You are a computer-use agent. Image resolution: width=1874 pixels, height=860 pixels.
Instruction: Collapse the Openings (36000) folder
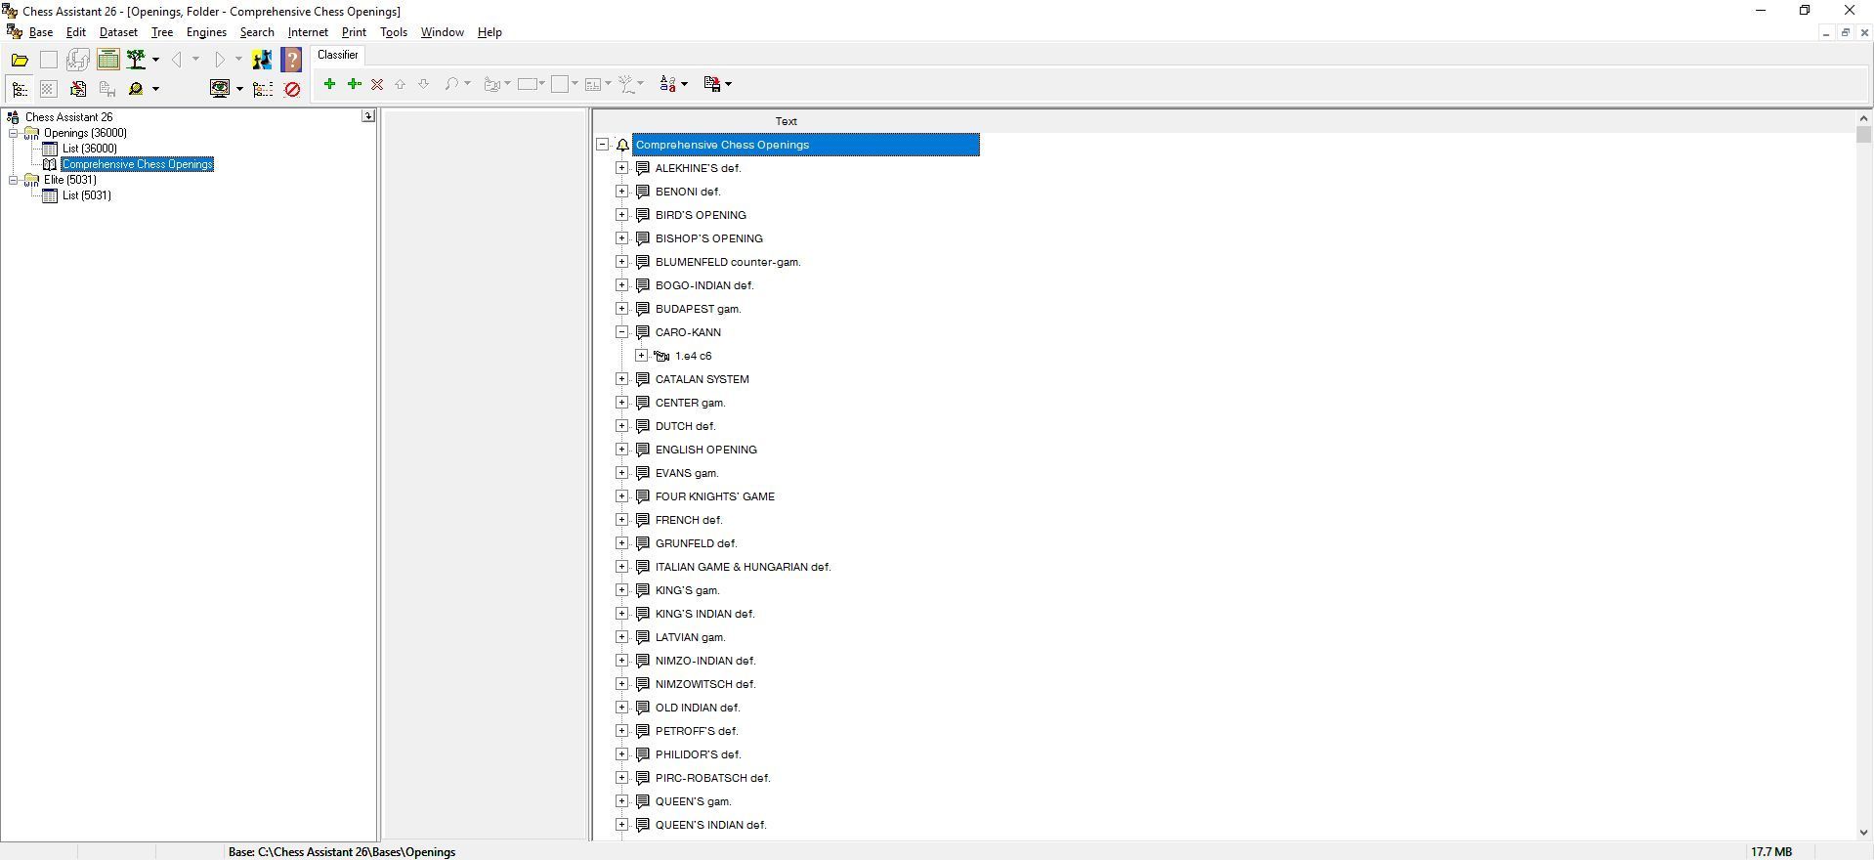pos(14,133)
